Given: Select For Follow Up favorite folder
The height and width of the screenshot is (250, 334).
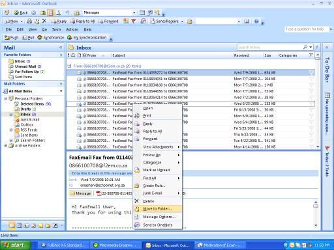Looking at the screenshot, I should tap(27, 72).
